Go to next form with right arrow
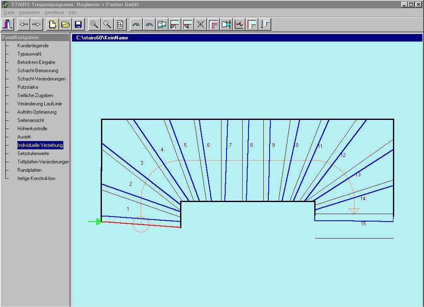 pos(36,24)
